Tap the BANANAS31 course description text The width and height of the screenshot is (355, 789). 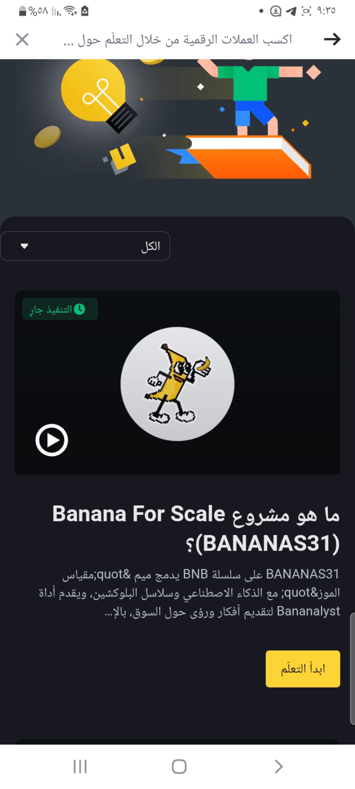tap(189, 593)
